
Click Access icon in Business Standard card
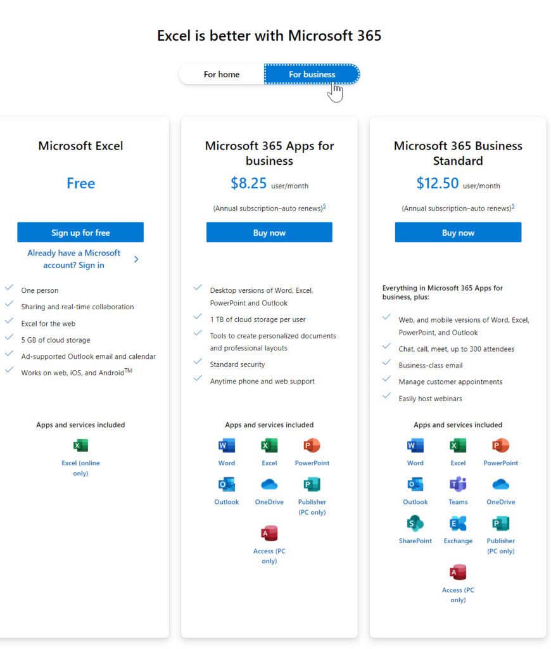point(458,572)
